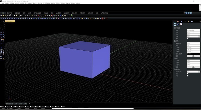Click the Open file folder icon

[x=3, y=15]
